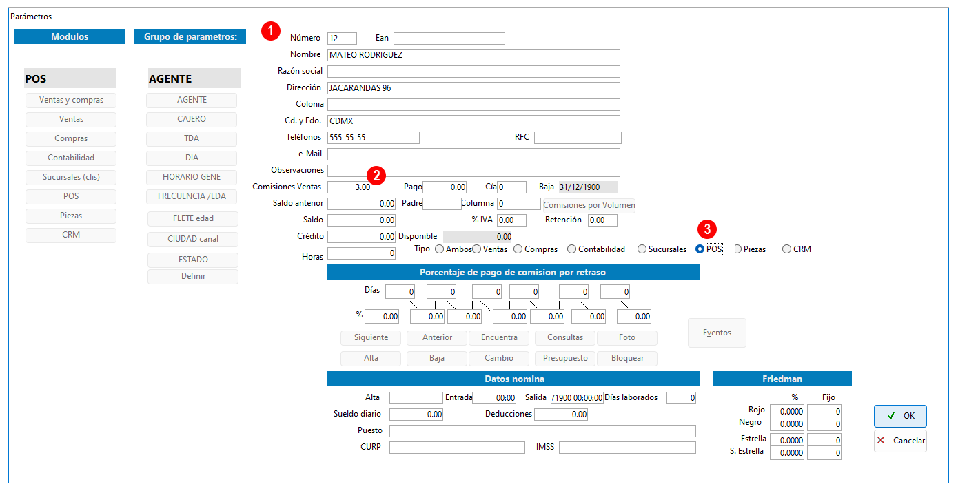This screenshot has width=958, height=493.
Task: Click the Crédito field
Action: [x=361, y=237]
